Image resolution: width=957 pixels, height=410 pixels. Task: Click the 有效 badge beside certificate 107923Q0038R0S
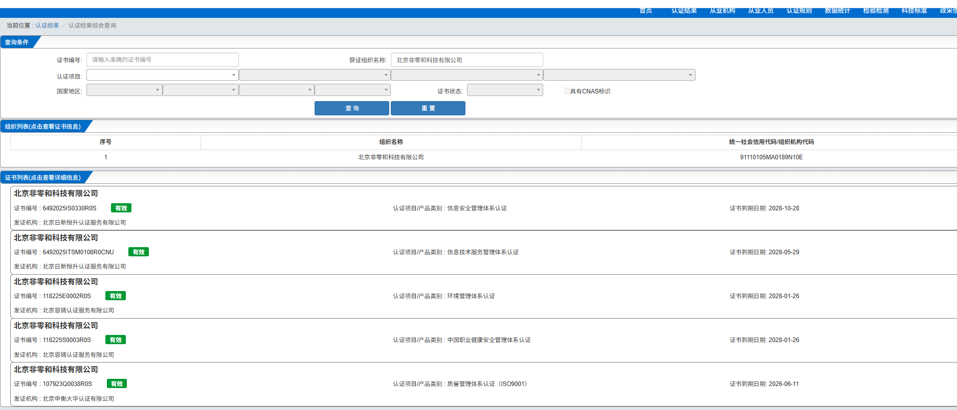point(117,383)
